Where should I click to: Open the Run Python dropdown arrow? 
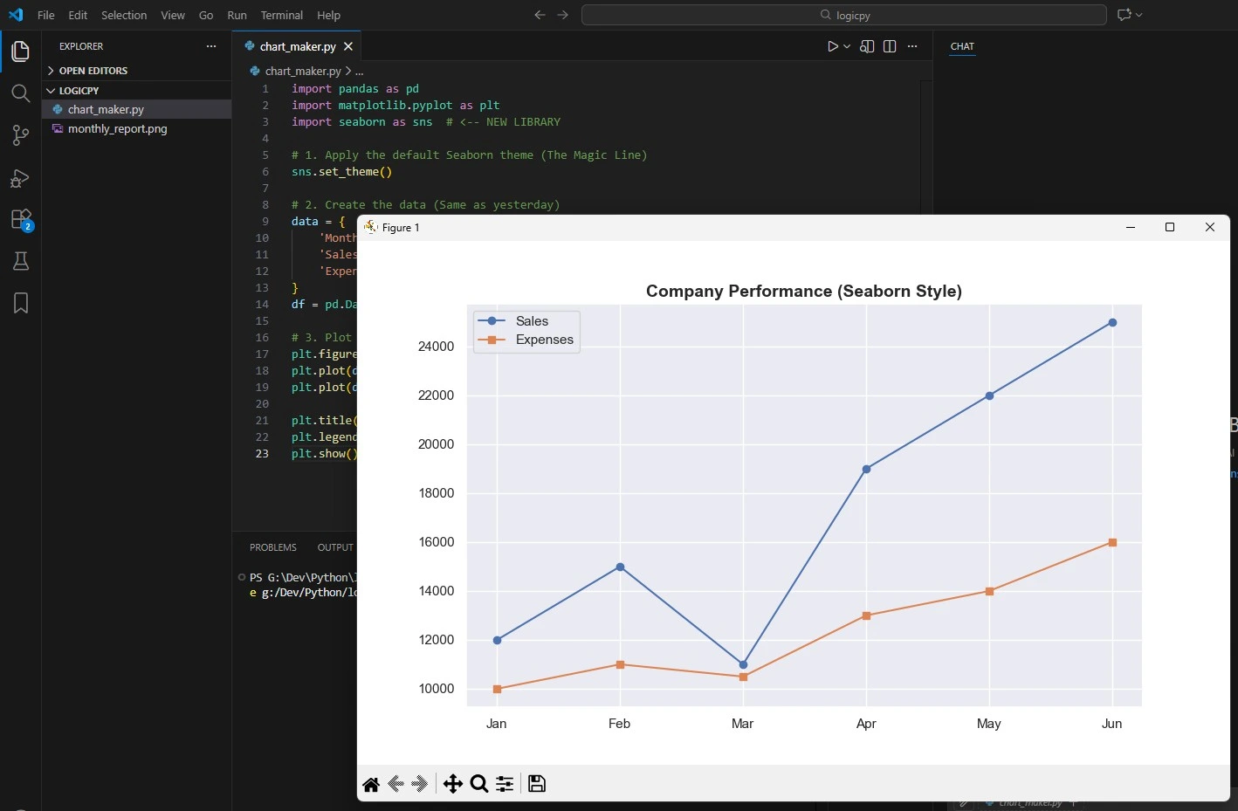point(845,46)
